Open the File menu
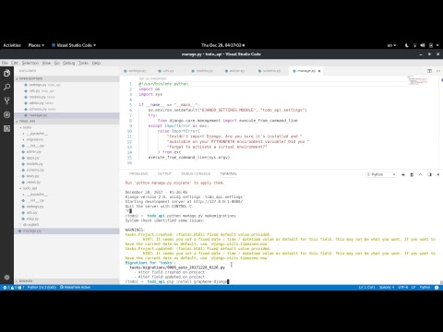This screenshot has width=443, height=332. (5, 63)
